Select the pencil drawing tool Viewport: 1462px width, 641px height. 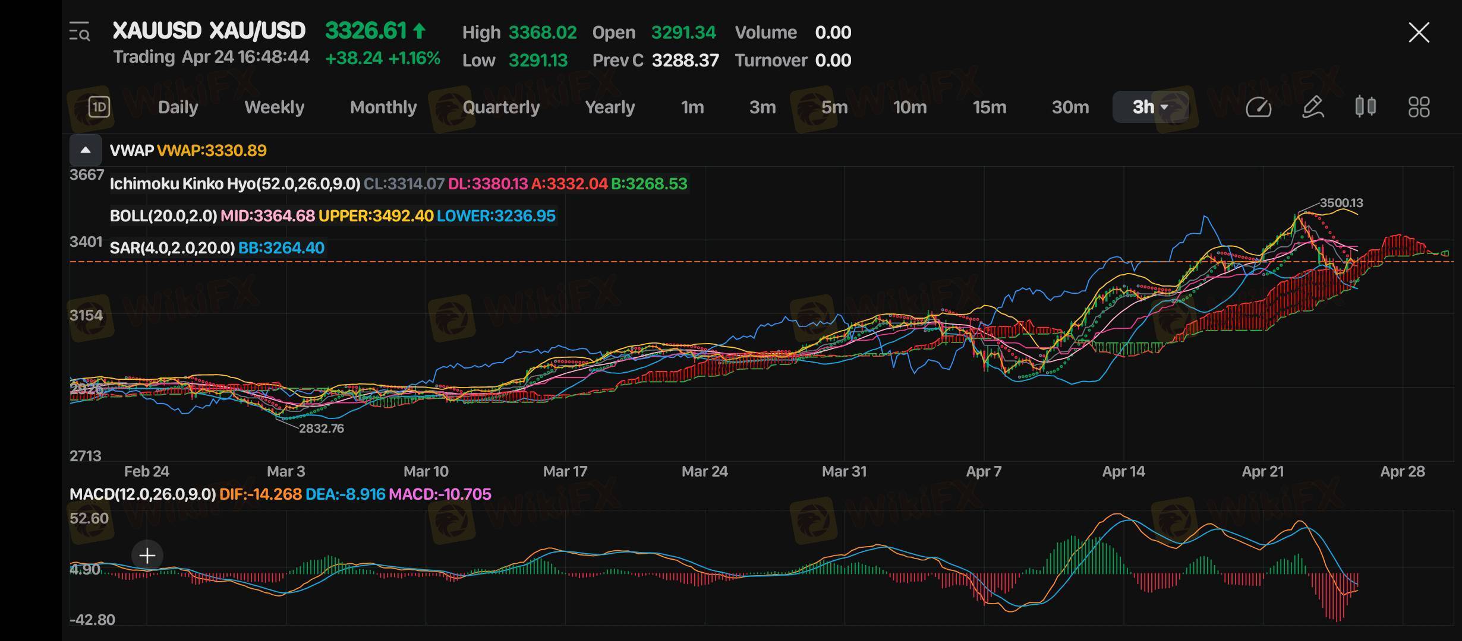pyautogui.click(x=1312, y=107)
